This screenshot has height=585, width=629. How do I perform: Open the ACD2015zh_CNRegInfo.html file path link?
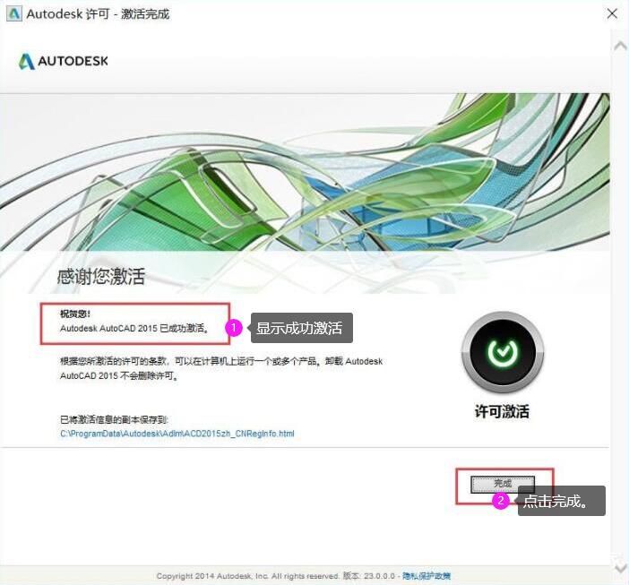coord(177,434)
